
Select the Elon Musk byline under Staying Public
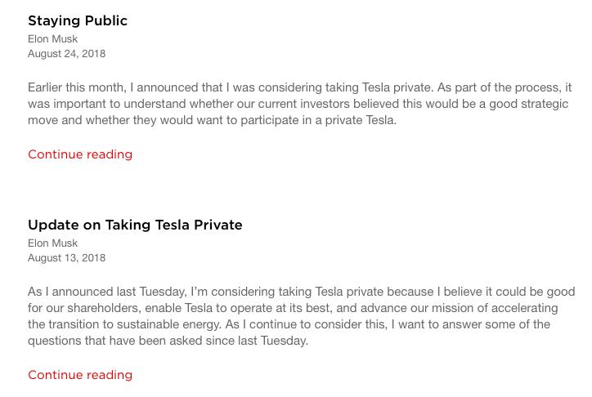pyautogui.click(x=53, y=39)
